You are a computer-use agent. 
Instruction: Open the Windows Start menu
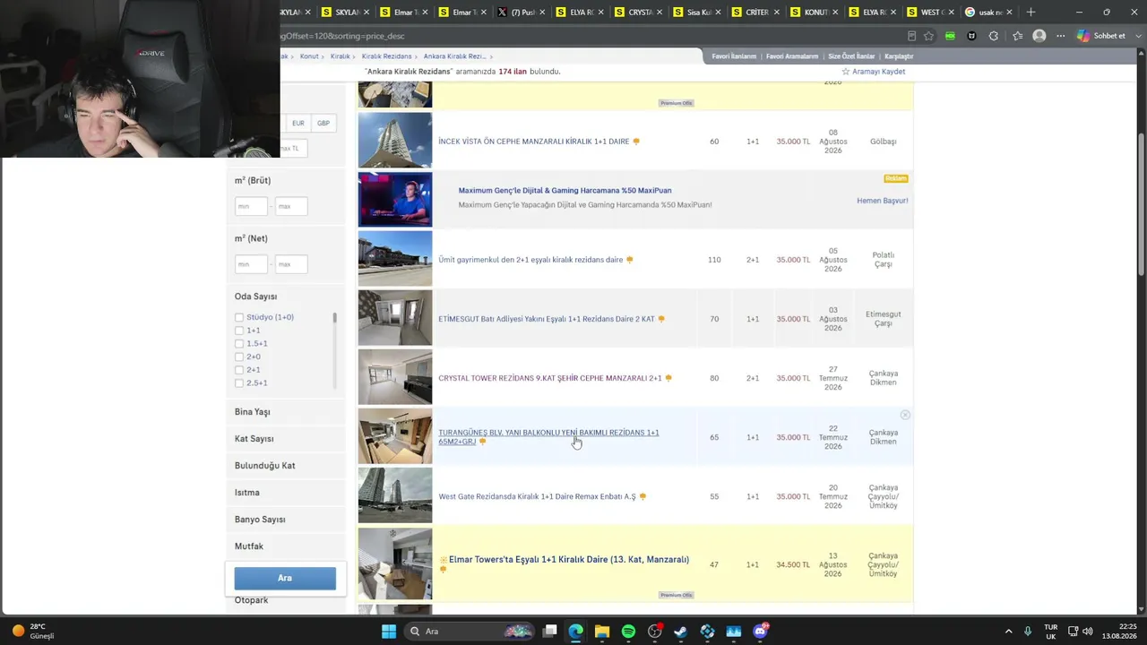point(389,632)
